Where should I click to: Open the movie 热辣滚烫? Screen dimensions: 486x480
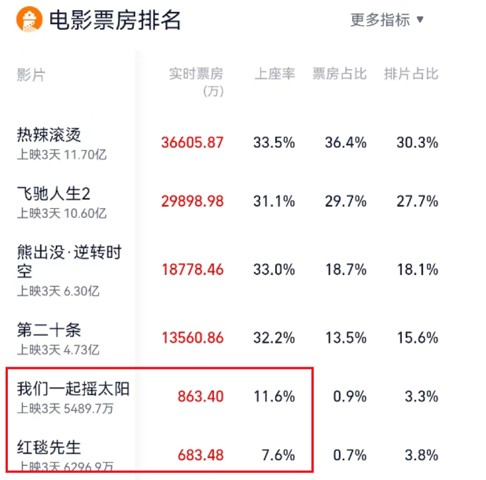point(49,135)
